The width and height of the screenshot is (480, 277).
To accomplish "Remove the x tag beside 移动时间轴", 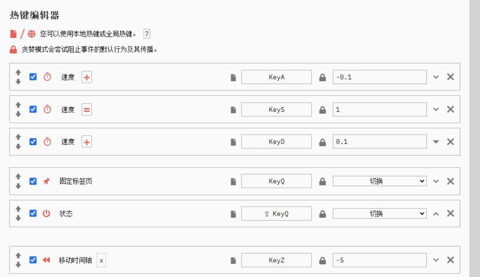I will click(101, 261).
